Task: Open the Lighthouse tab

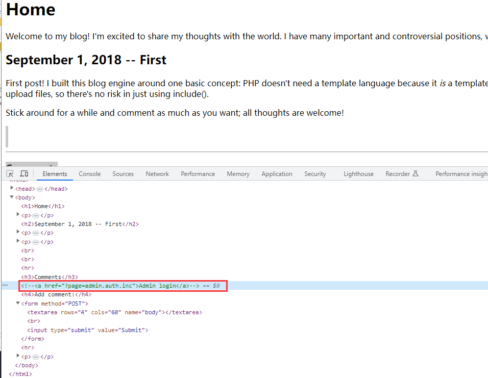Action: [x=358, y=174]
